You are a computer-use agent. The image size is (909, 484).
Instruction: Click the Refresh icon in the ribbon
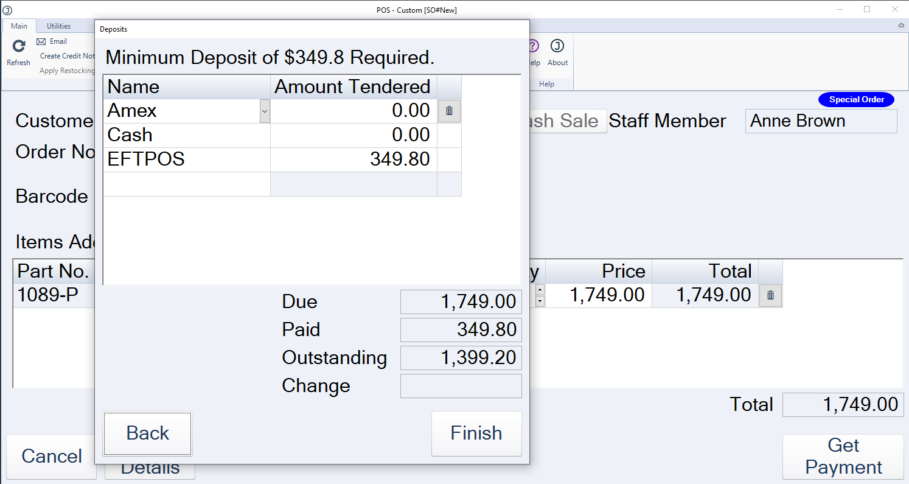point(19,46)
